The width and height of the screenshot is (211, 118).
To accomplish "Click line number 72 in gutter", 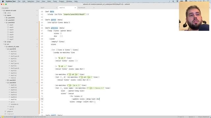I will tap(42, 99).
